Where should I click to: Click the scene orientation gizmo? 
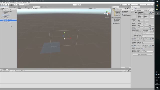[107, 13]
